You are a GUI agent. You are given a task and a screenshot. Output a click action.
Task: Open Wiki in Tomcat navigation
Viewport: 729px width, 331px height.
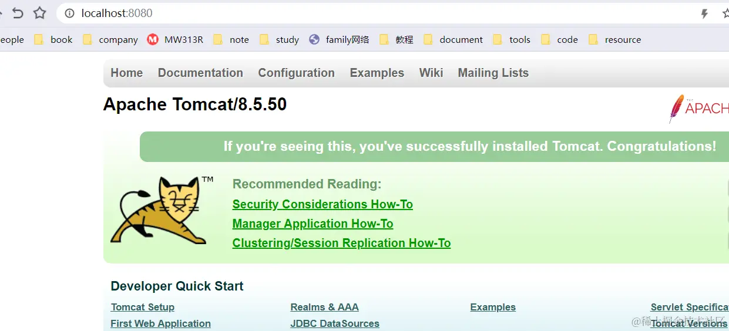coord(431,73)
